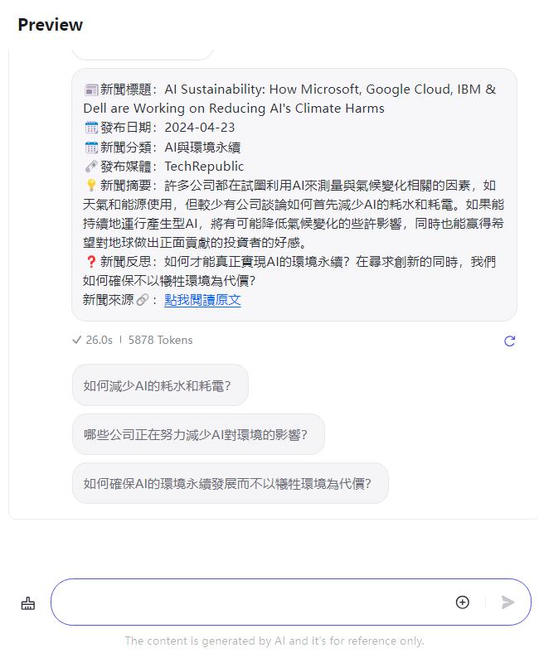Image resolution: width=539 pixels, height=653 pixels.
Task: Click the 5878 Tokens label
Action: 160,340
